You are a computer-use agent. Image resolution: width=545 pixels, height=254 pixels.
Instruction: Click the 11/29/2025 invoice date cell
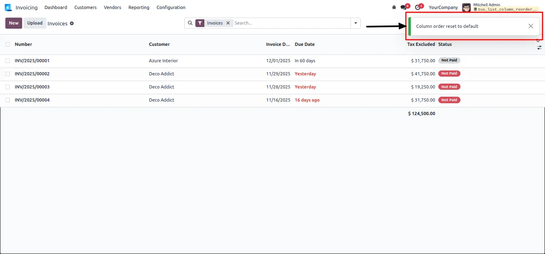click(278, 74)
